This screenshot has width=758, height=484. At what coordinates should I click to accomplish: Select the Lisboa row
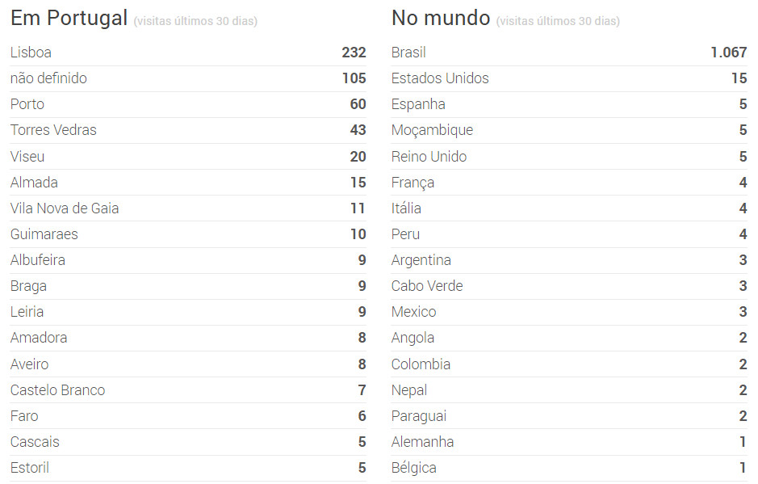coord(188,53)
